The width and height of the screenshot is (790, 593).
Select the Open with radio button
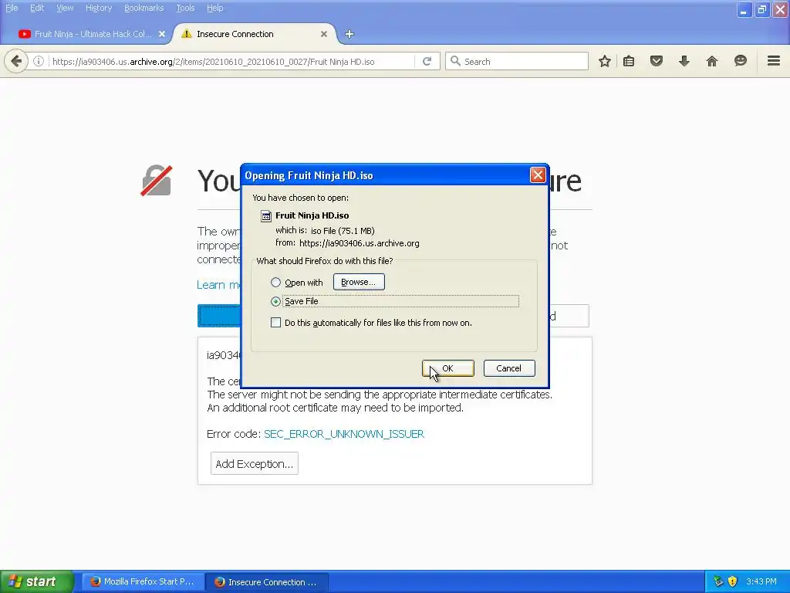pos(275,283)
